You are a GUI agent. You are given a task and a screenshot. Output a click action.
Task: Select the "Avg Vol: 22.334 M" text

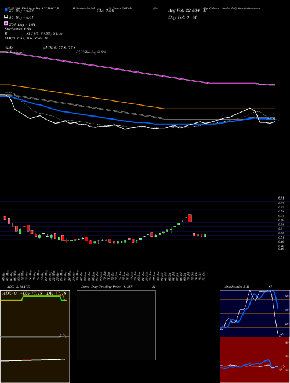(x=187, y=10)
